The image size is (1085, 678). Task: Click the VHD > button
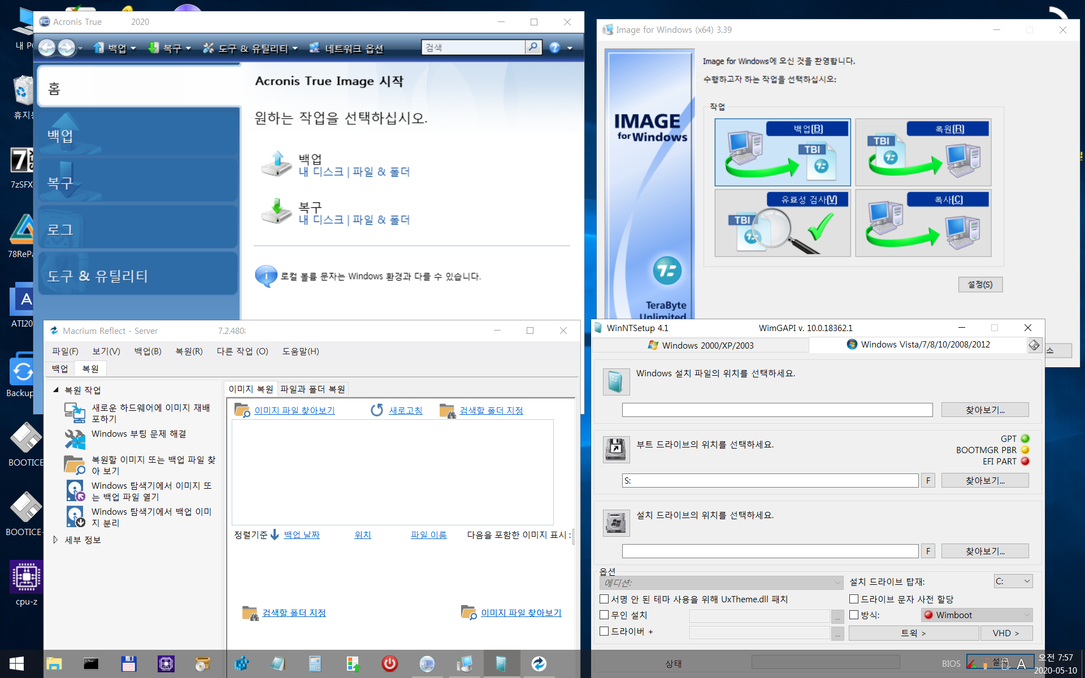click(x=1006, y=633)
